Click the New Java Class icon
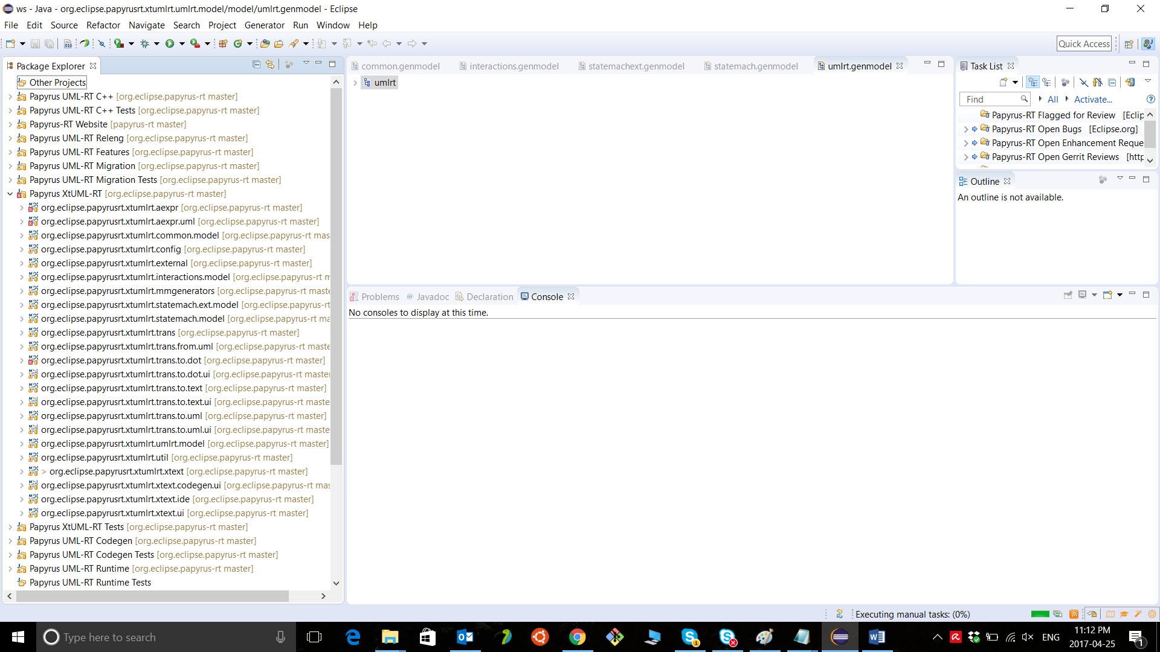 (238, 43)
